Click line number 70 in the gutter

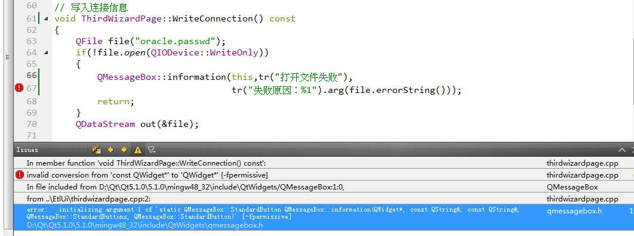[x=31, y=124]
